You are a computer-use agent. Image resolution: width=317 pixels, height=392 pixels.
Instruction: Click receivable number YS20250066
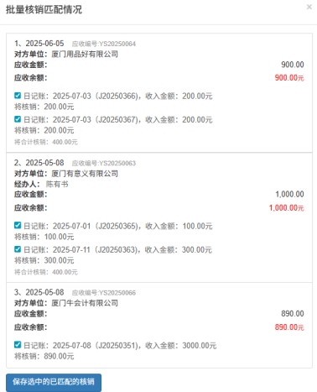coord(104,293)
